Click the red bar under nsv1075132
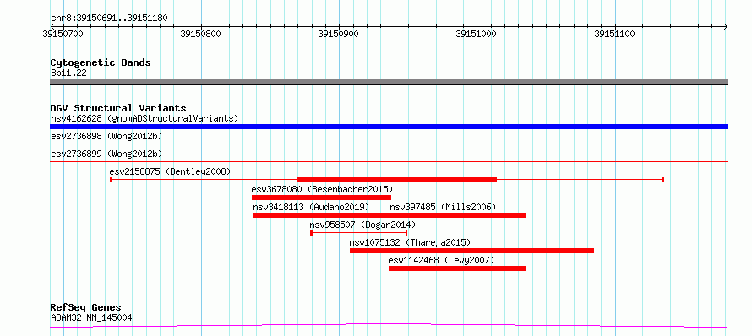 (472, 251)
